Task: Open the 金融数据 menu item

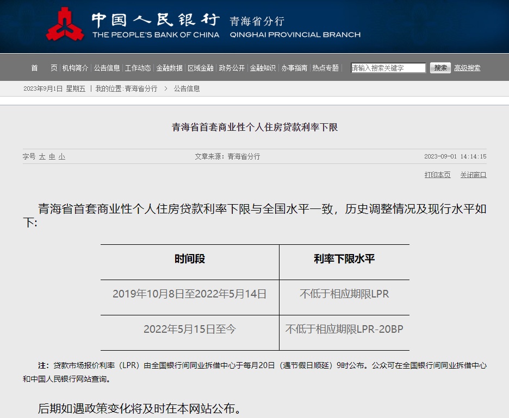Action: tap(170, 68)
